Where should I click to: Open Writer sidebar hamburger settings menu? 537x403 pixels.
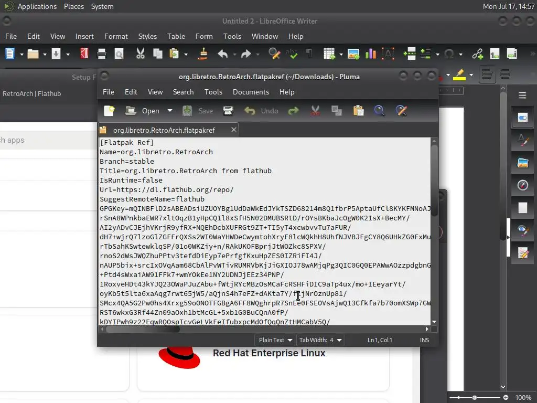(522, 96)
